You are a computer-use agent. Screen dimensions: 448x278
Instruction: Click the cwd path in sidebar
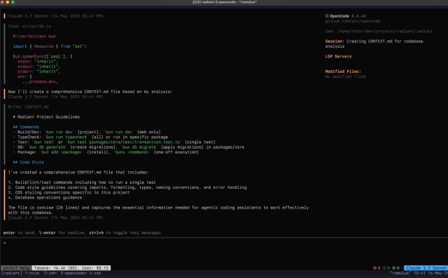pos(379,31)
